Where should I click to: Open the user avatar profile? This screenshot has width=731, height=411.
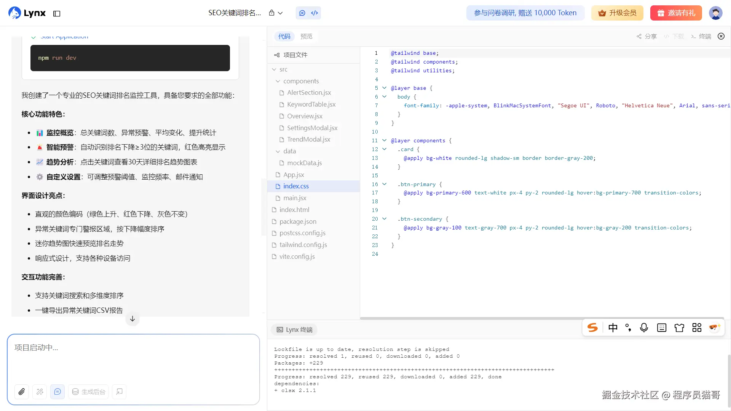[715, 13]
